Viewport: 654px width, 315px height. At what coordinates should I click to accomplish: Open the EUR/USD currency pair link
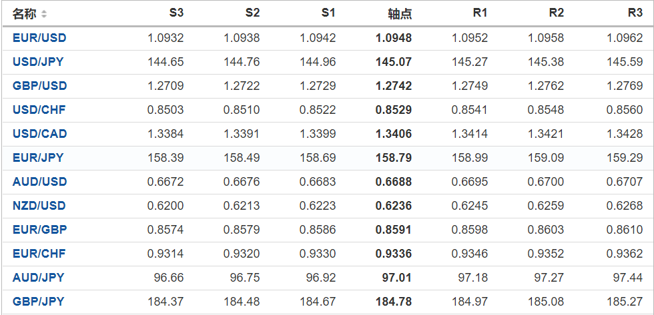tap(39, 38)
